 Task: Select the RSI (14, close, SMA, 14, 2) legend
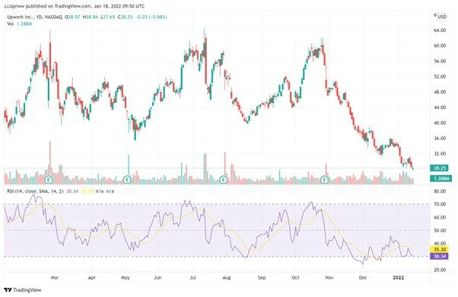(35, 191)
